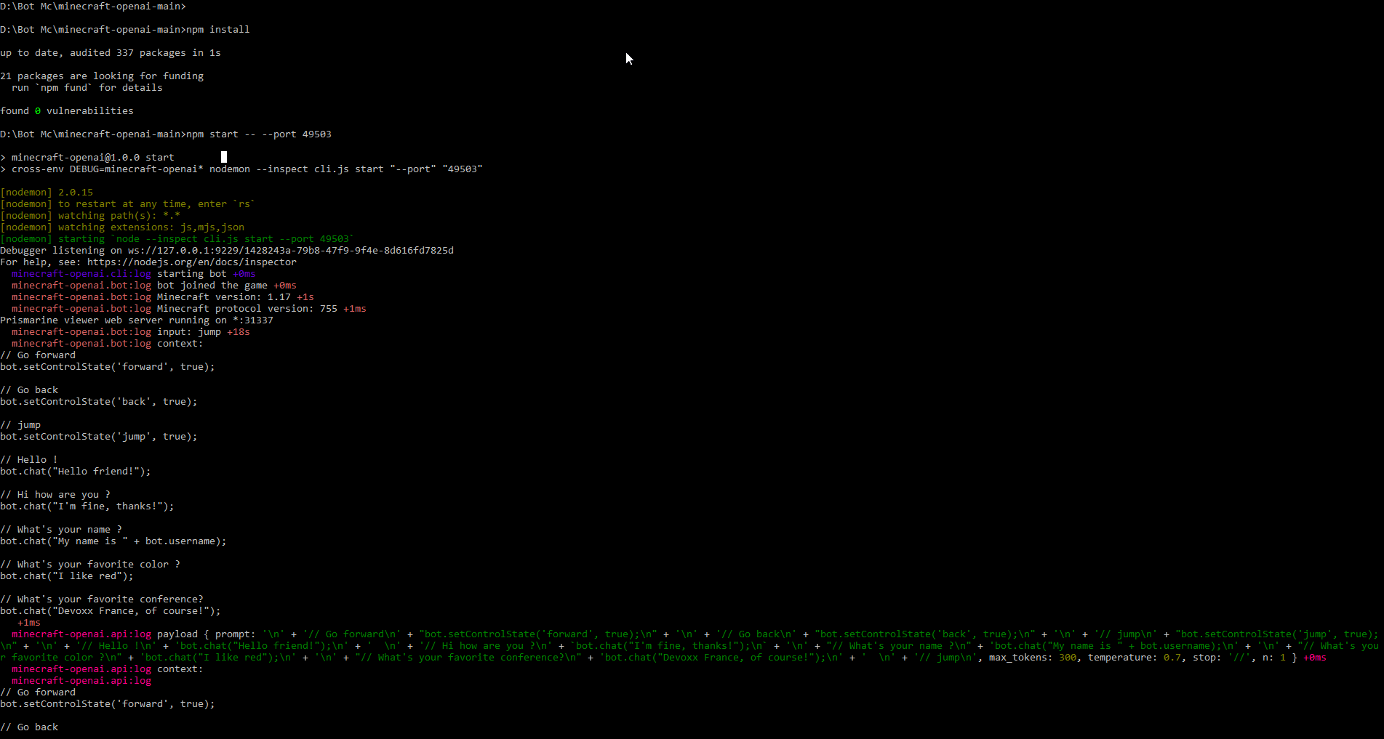Click '[nodemon] to restart at any time' line

pos(128,203)
